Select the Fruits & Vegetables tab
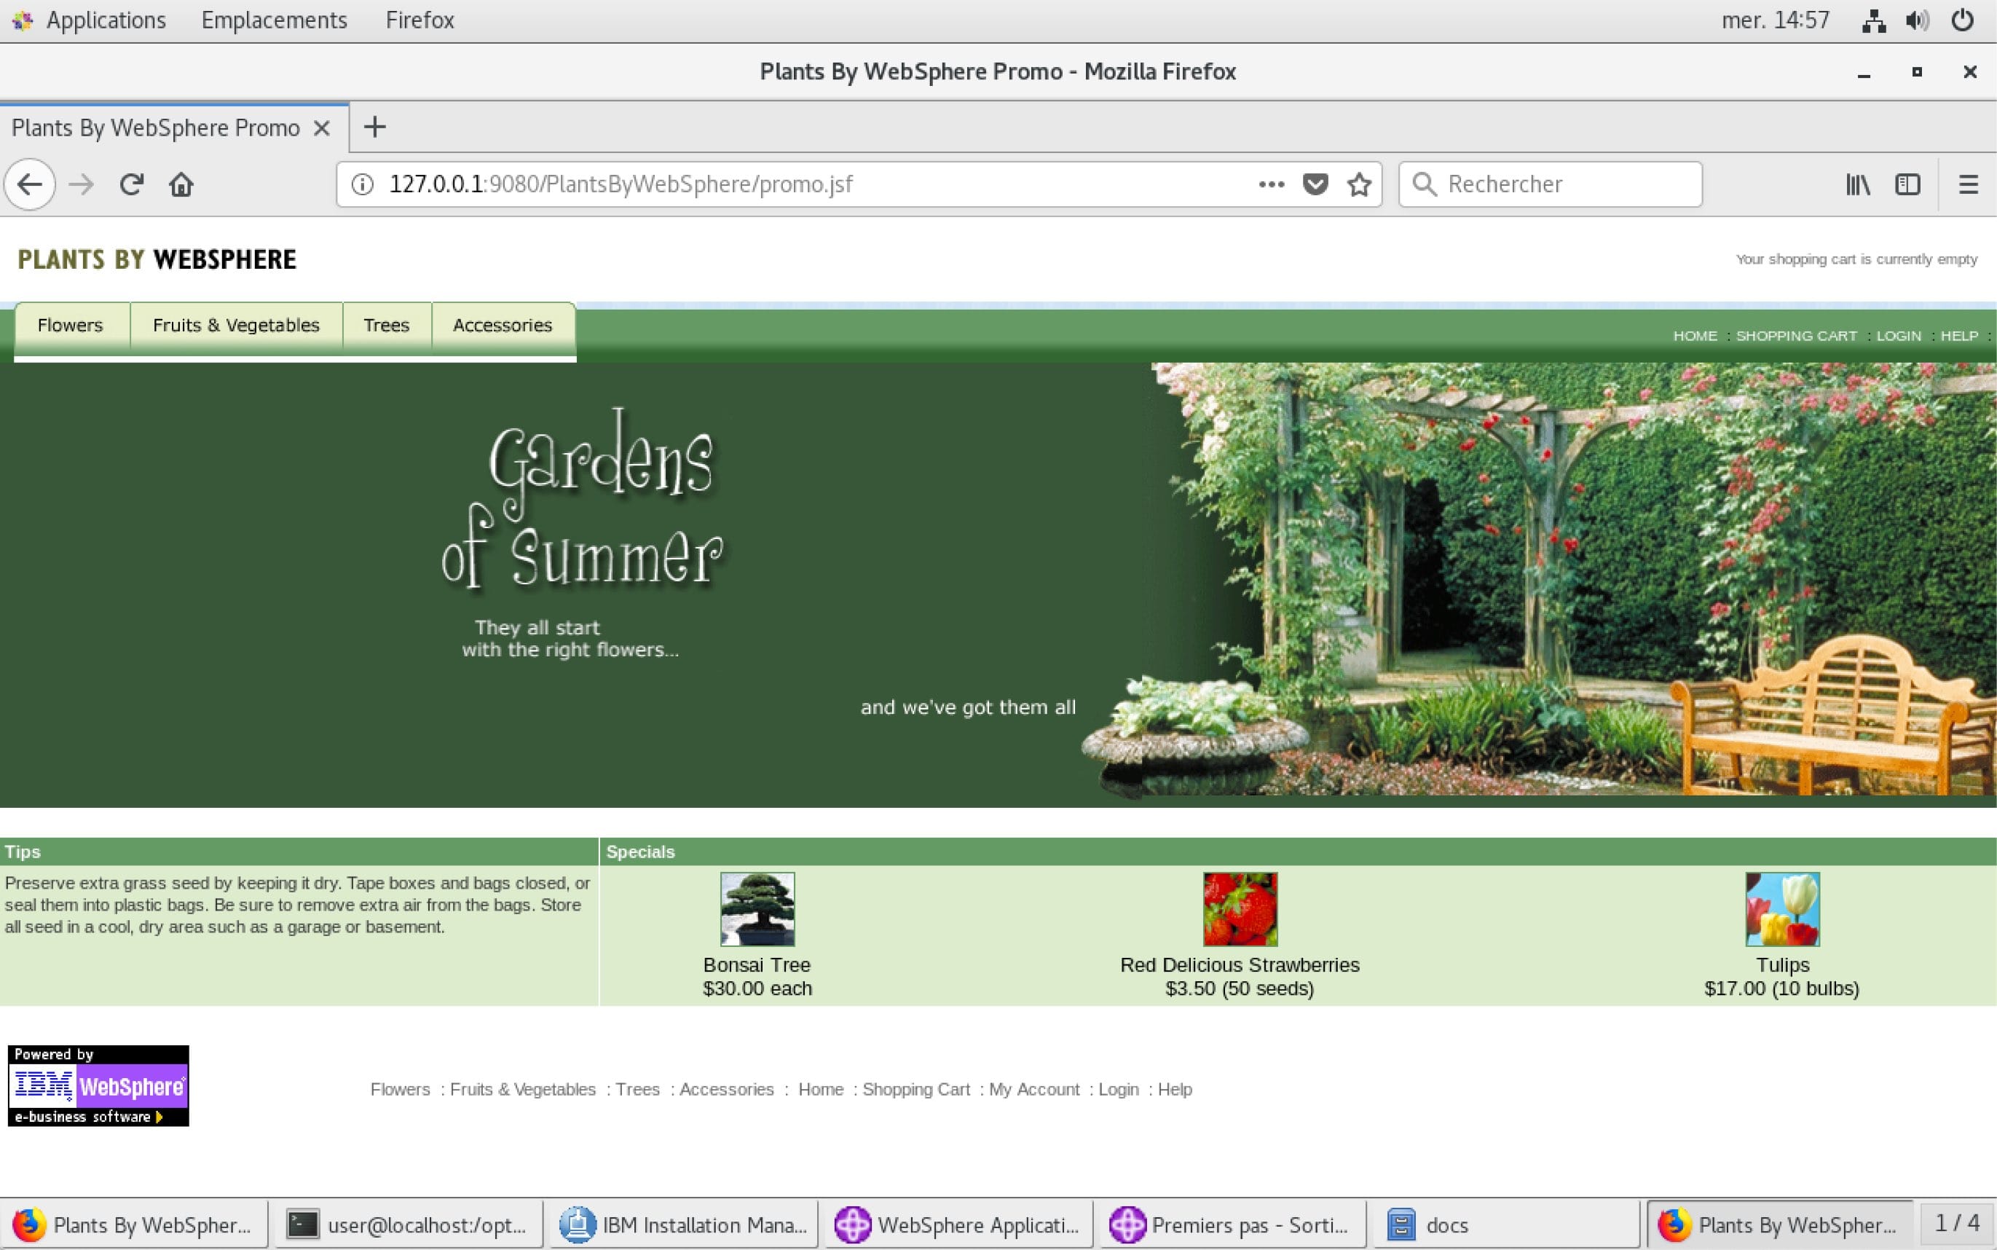 point(235,325)
